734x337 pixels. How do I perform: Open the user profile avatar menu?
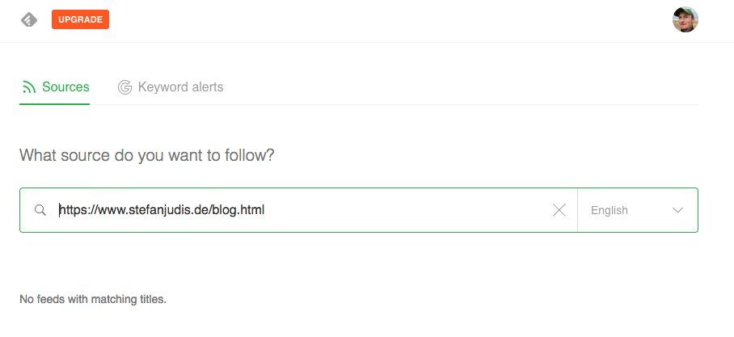point(685,19)
